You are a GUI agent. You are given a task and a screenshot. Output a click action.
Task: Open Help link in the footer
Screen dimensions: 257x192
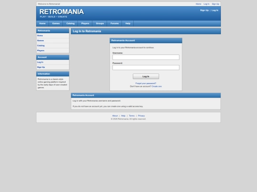point(123,116)
